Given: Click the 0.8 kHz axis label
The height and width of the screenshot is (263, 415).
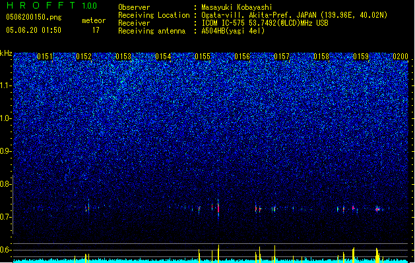Looking at the screenshot, I should point(6,184).
